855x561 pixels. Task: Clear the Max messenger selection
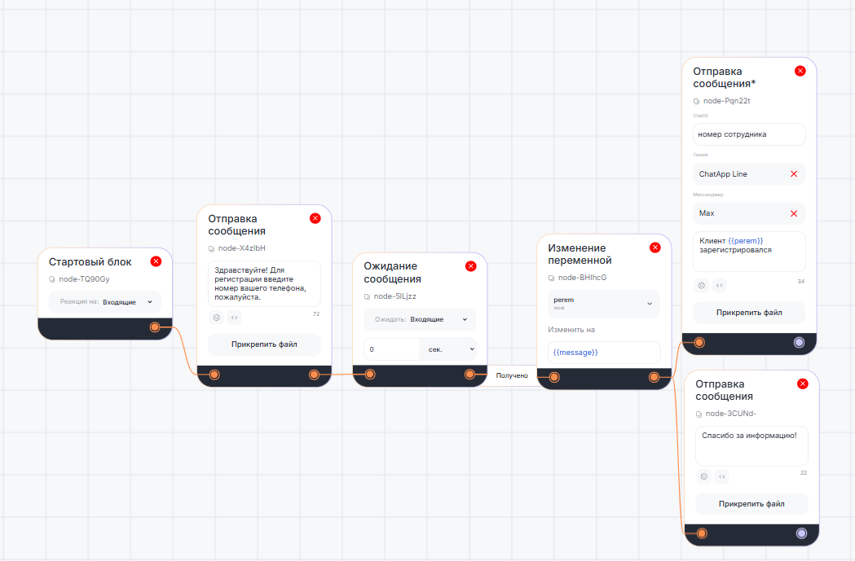pyautogui.click(x=793, y=213)
